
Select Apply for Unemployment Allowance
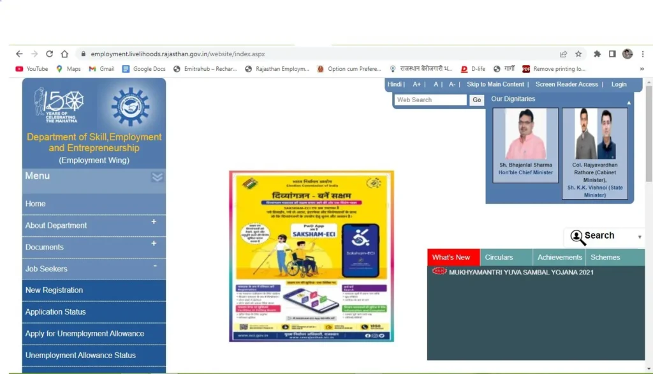[94, 334]
